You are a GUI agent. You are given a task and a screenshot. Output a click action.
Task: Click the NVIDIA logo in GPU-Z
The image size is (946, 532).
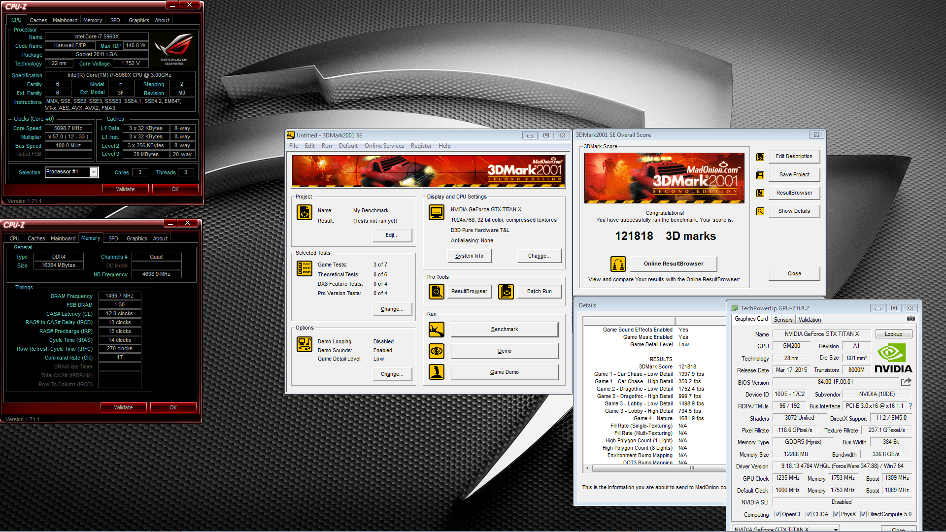893,358
